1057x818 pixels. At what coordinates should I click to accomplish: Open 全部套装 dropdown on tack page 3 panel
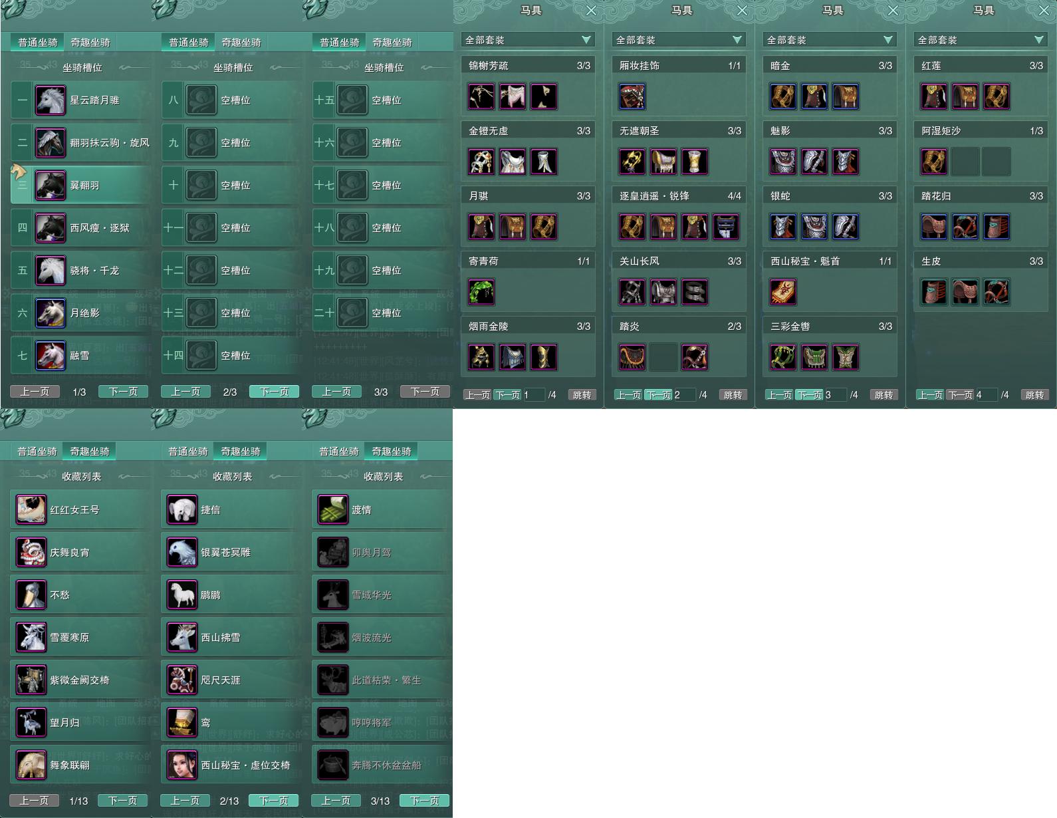tap(830, 40)
